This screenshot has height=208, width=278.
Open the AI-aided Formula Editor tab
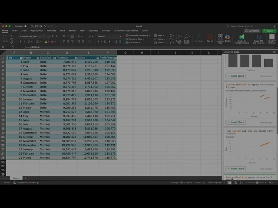pyautogui.click(x=126, y=31)
